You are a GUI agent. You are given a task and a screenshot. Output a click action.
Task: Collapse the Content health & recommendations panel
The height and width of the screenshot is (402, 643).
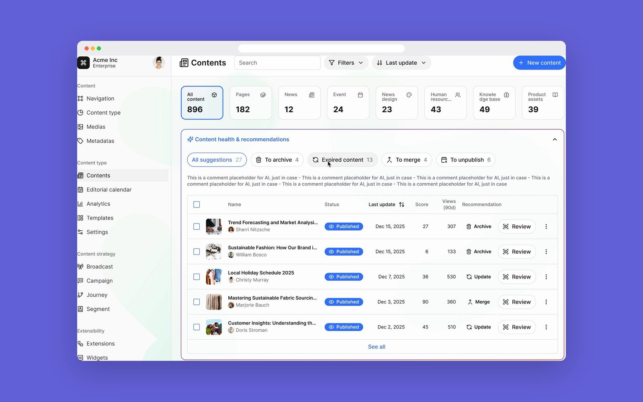coord(555,139)
